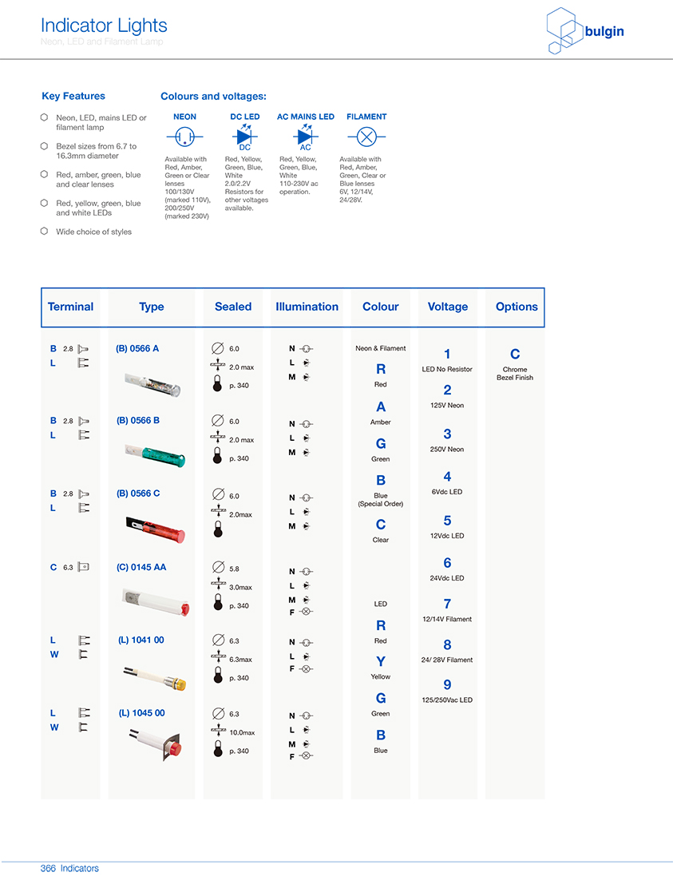Click the hexagon bullet beside 'Wide choice of styles'
This screenshot has height=876, width=673.
coord(45,232)
